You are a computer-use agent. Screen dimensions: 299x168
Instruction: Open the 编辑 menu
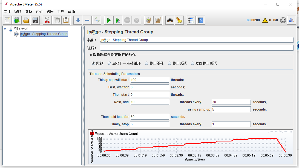coord(18,11)
